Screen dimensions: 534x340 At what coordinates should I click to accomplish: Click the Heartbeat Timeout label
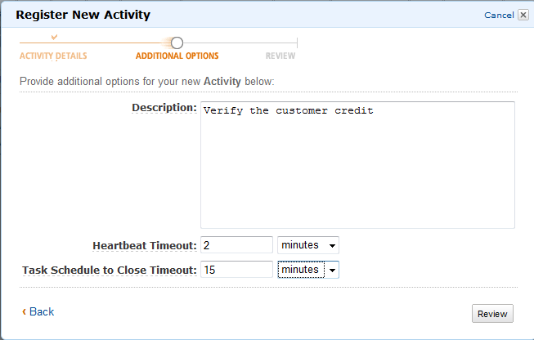145,245
